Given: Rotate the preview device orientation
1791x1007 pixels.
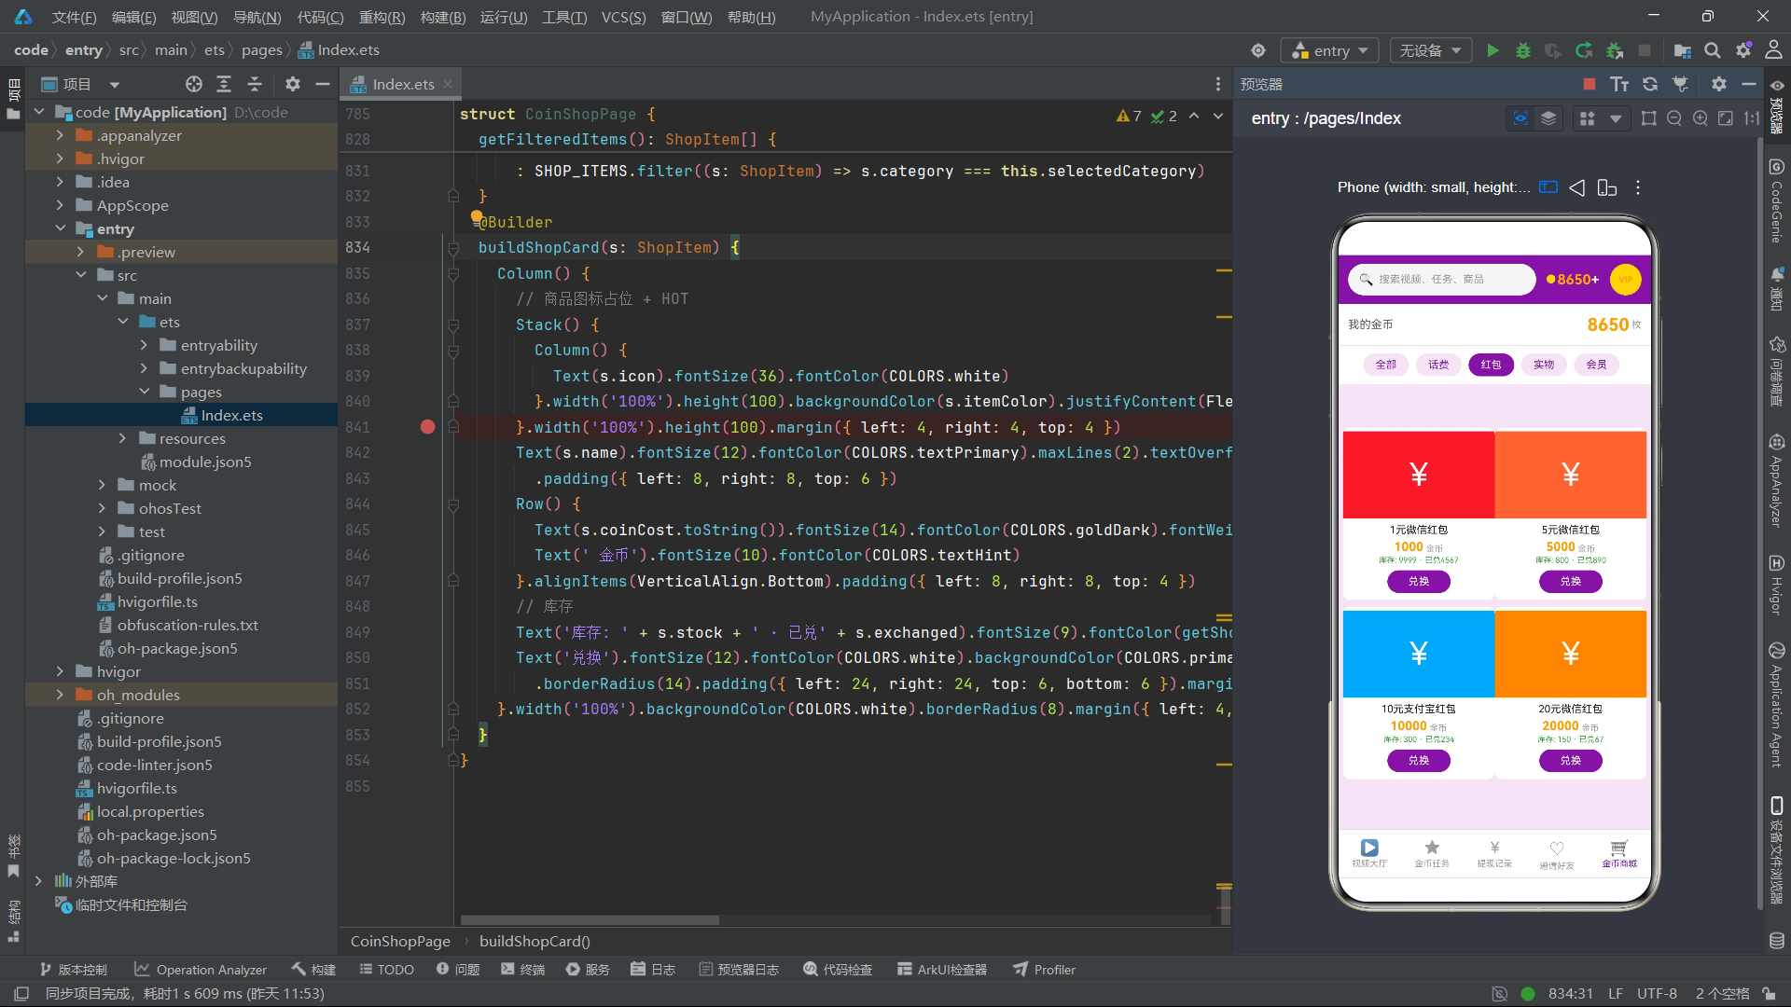Looking at the screenshot, I should (1606, 187).
